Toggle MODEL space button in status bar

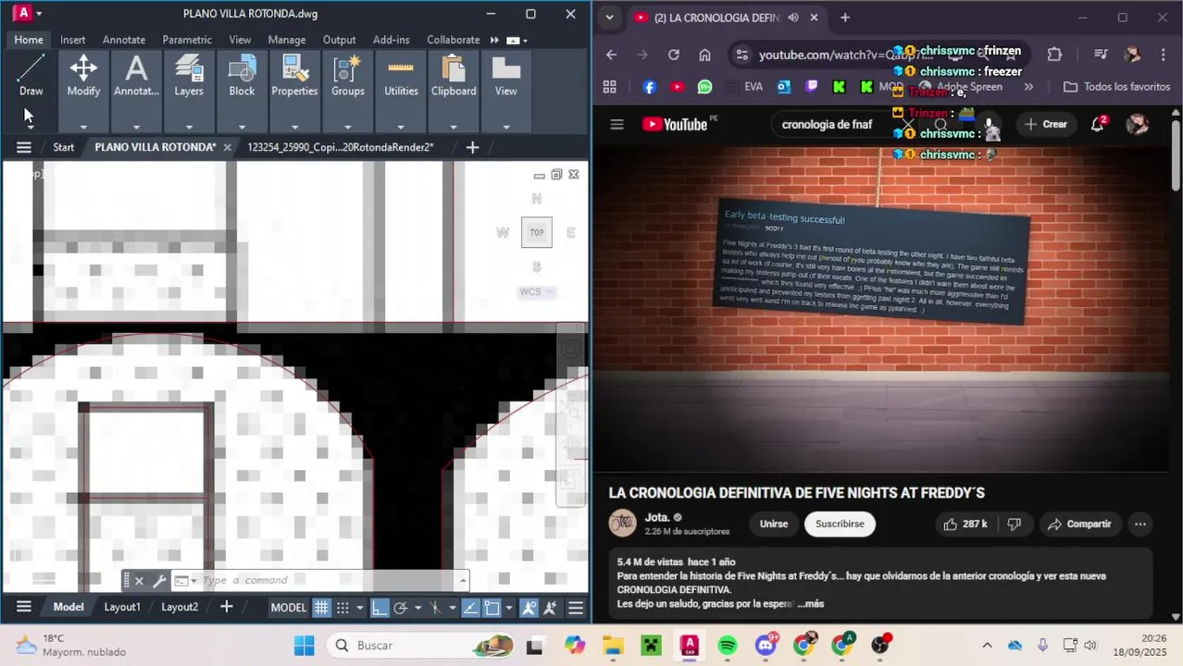pos(288,608)
